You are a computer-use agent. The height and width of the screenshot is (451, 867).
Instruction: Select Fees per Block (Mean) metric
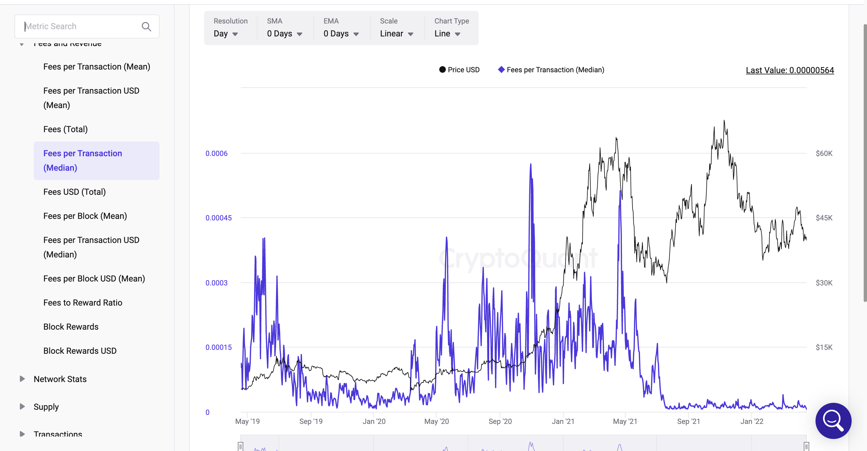click(97, 216)
